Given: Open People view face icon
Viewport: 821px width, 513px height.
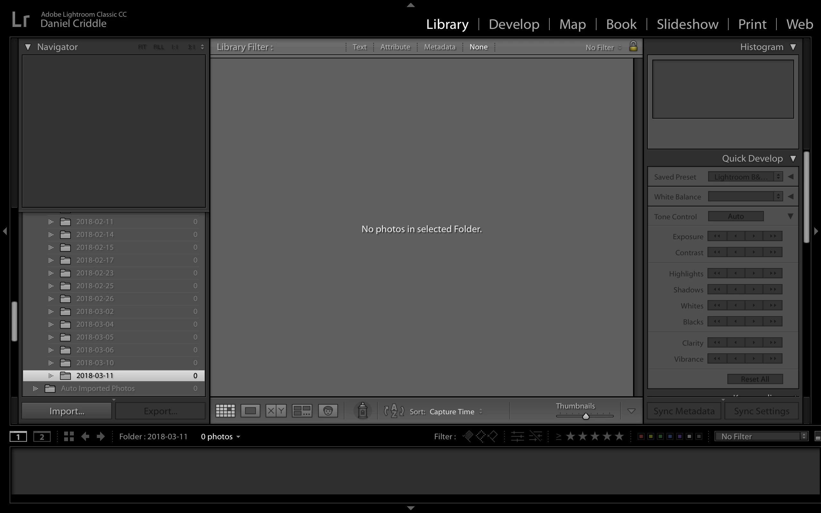Looking at the screenshot, I should (328, 411).
